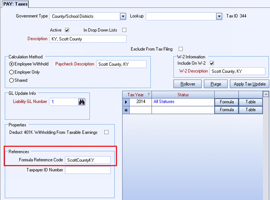This screenshot has width=270, height=200.
Task: Toggle Include On W-2 checkbox
Action: tap(211, 63)
